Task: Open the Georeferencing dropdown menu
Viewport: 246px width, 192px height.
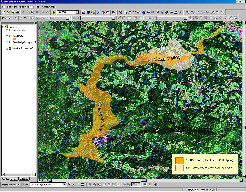Action: tap(11, 184)
